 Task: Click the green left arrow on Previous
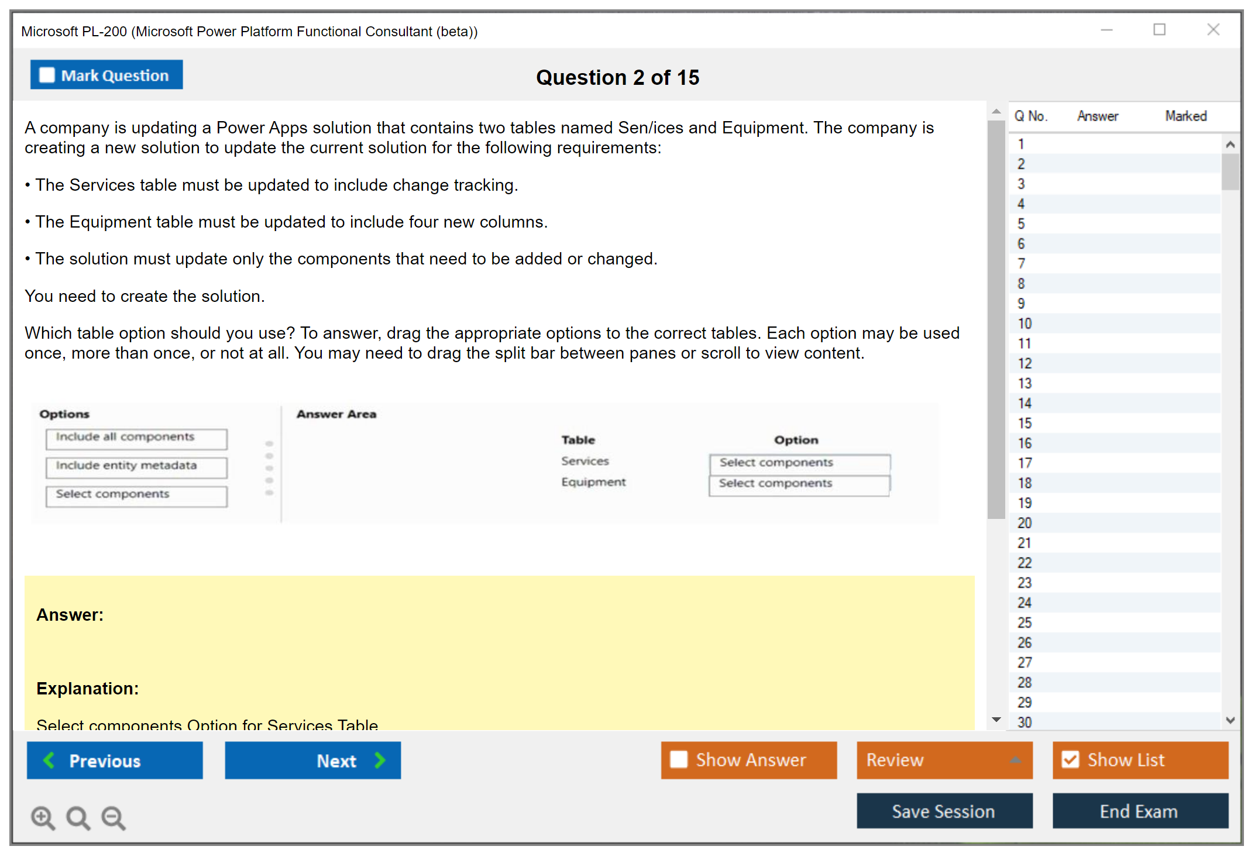pyautogui.click(x=50, y=760)
